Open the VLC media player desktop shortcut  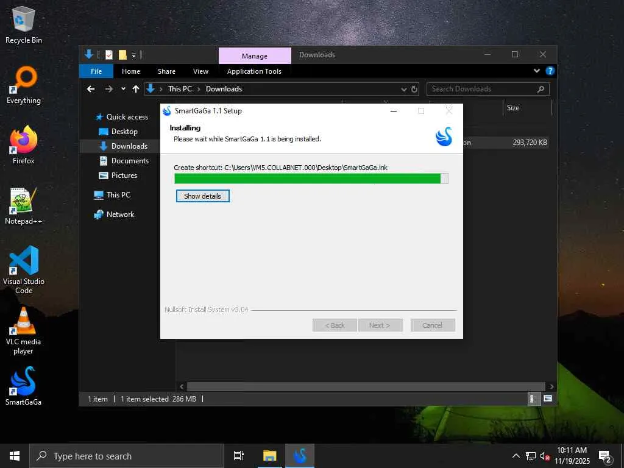point(24,331)
